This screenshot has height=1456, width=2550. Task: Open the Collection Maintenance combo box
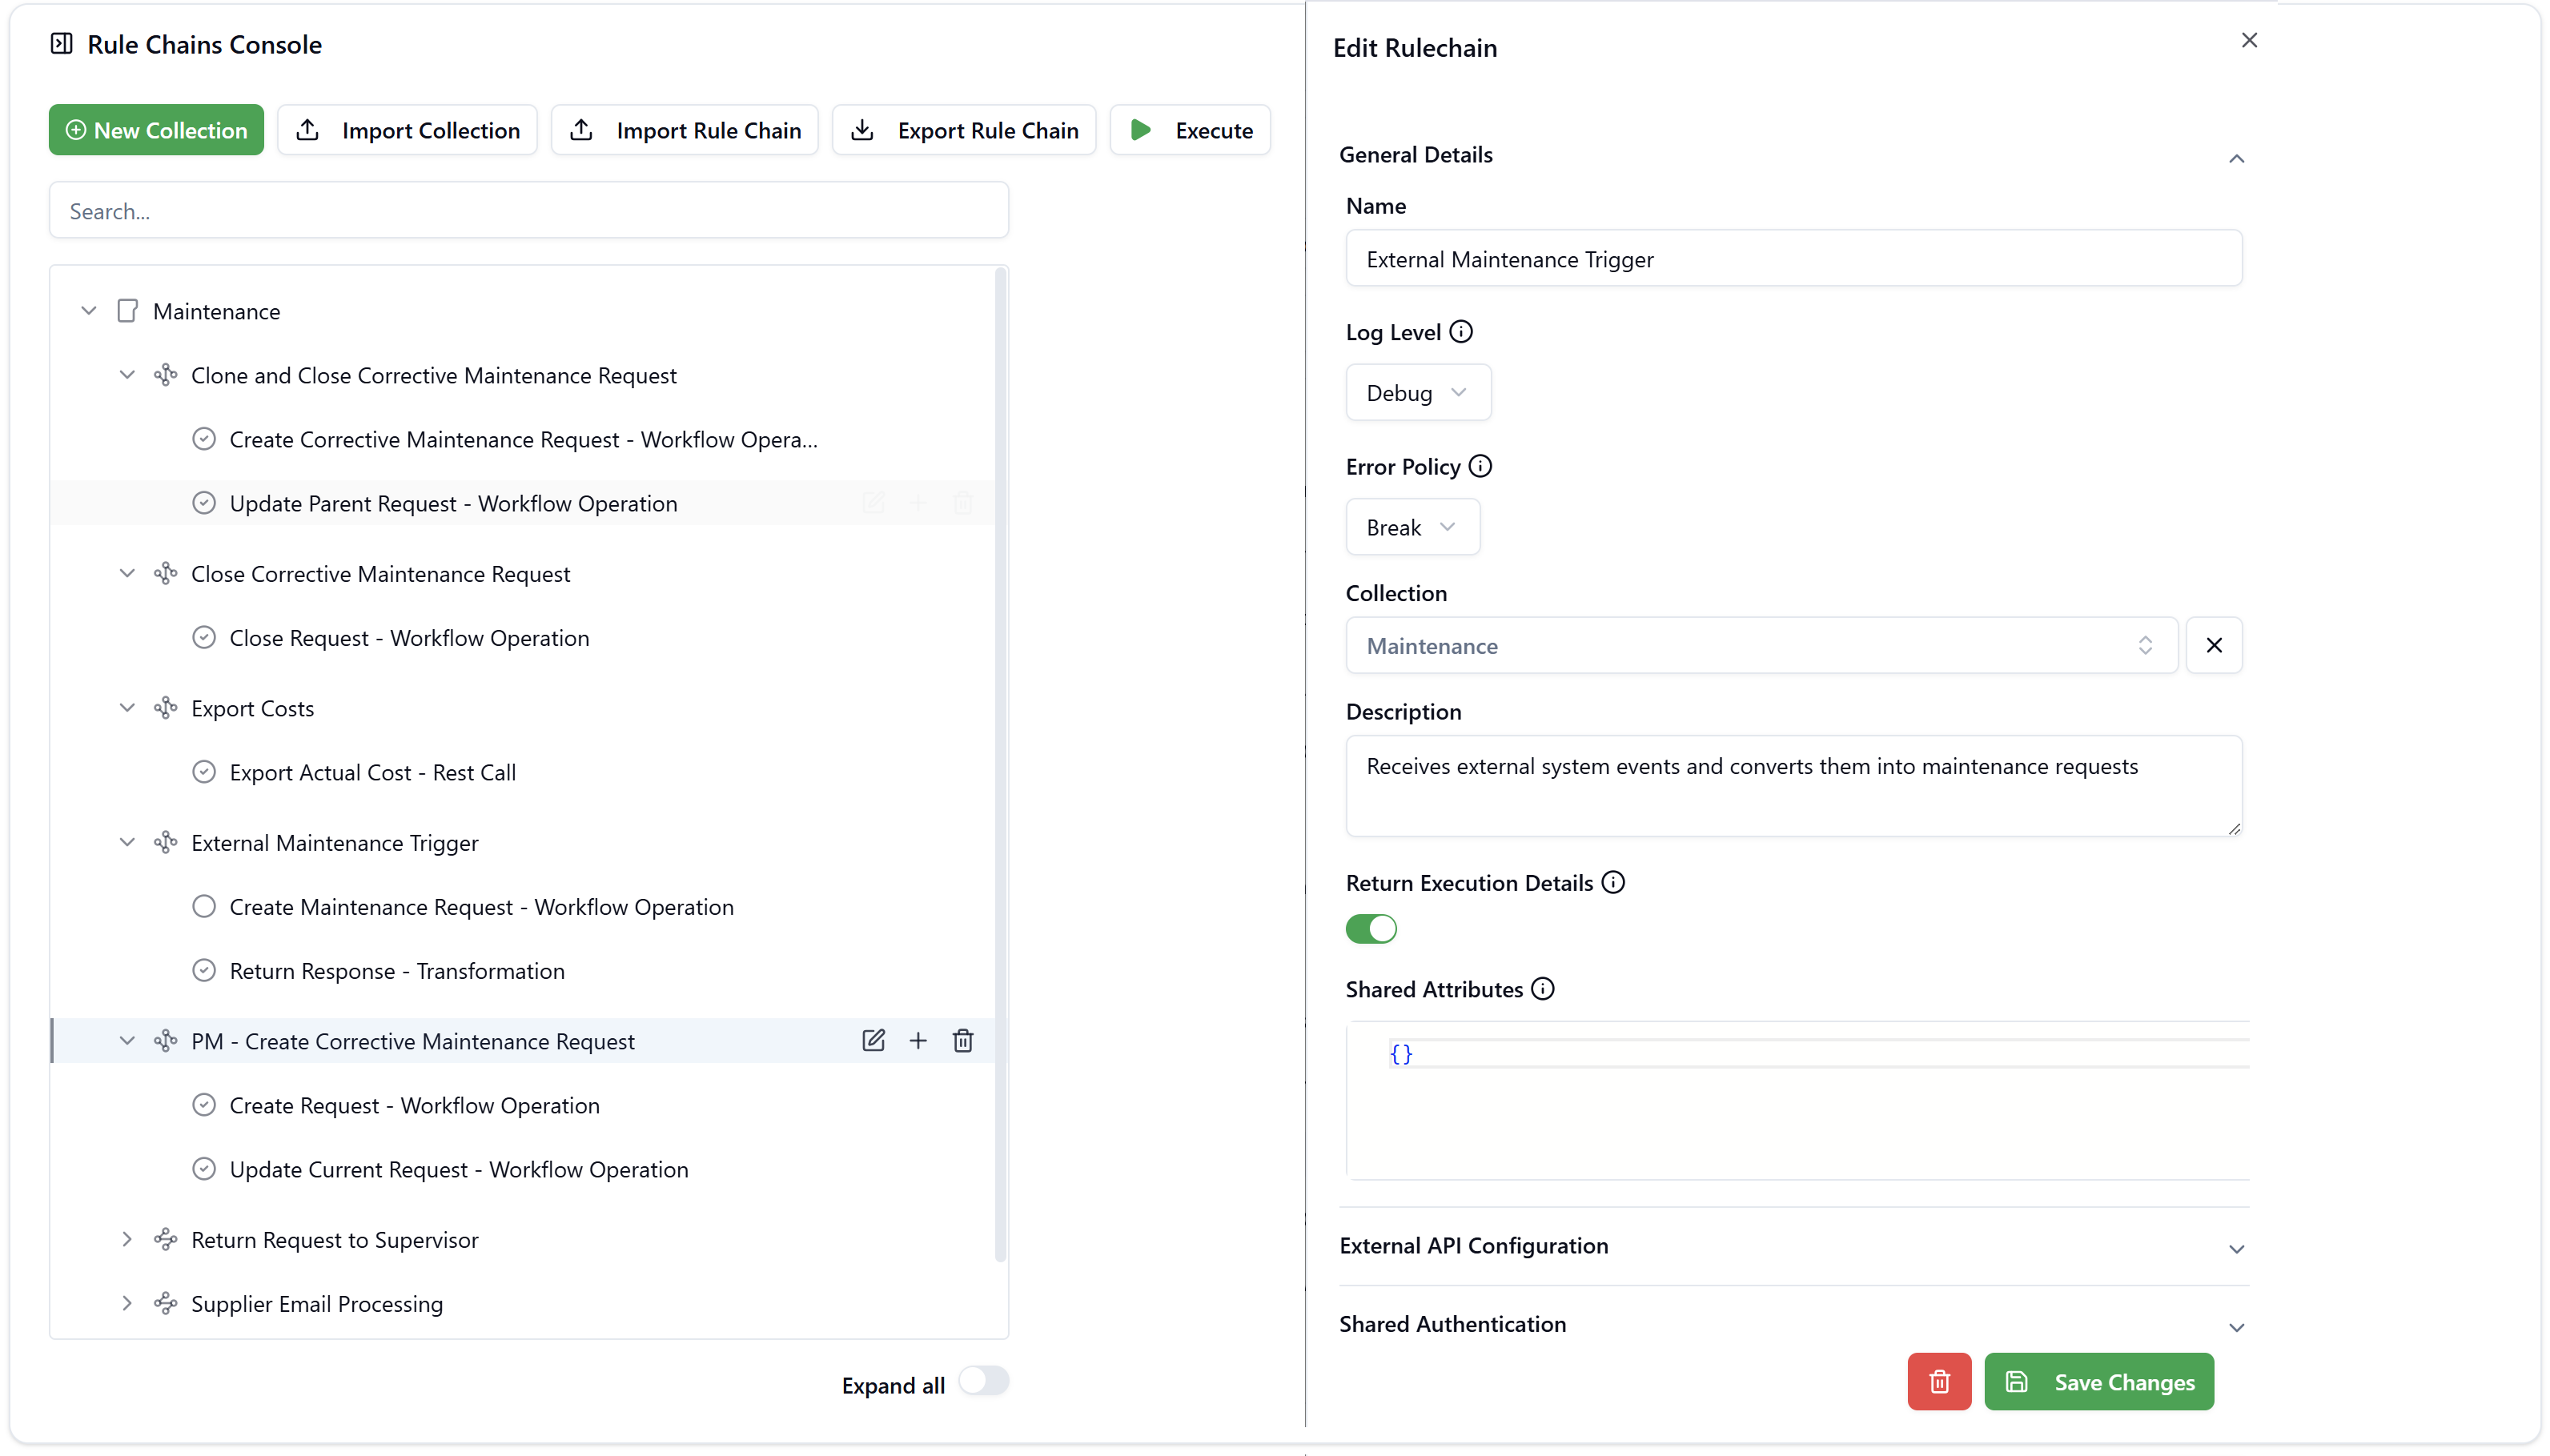tap(1761, 645)
